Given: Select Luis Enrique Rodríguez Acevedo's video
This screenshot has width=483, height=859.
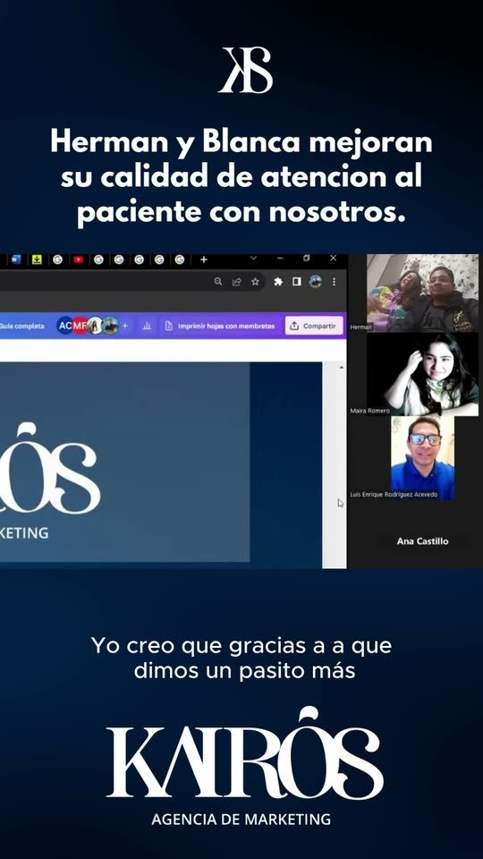Looking at the screenshot, I should tap(422, 457).
